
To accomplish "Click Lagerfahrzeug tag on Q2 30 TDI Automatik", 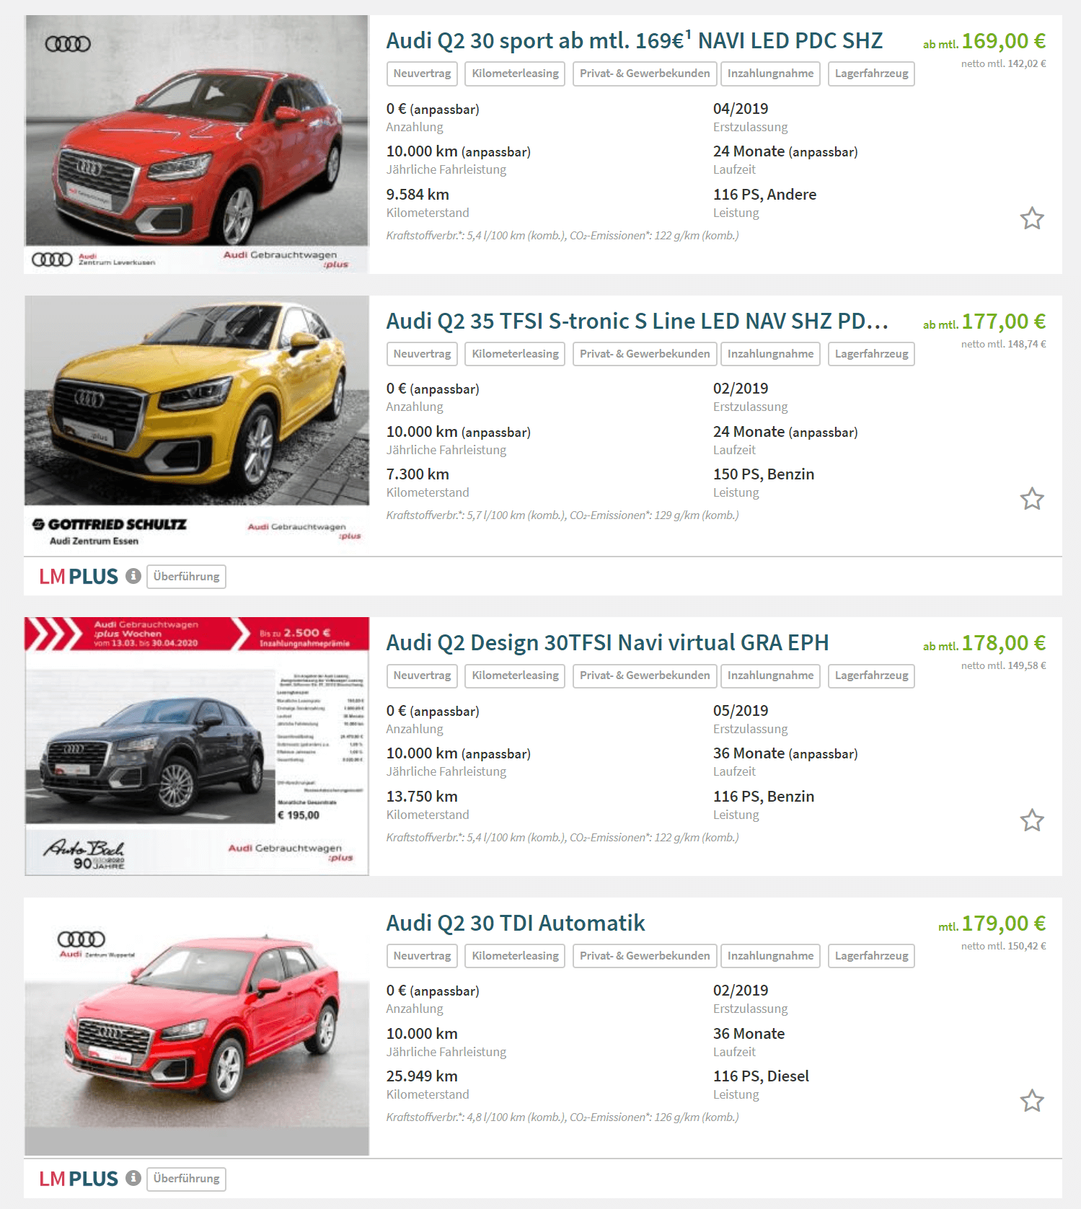I will [x=871, y=956].
